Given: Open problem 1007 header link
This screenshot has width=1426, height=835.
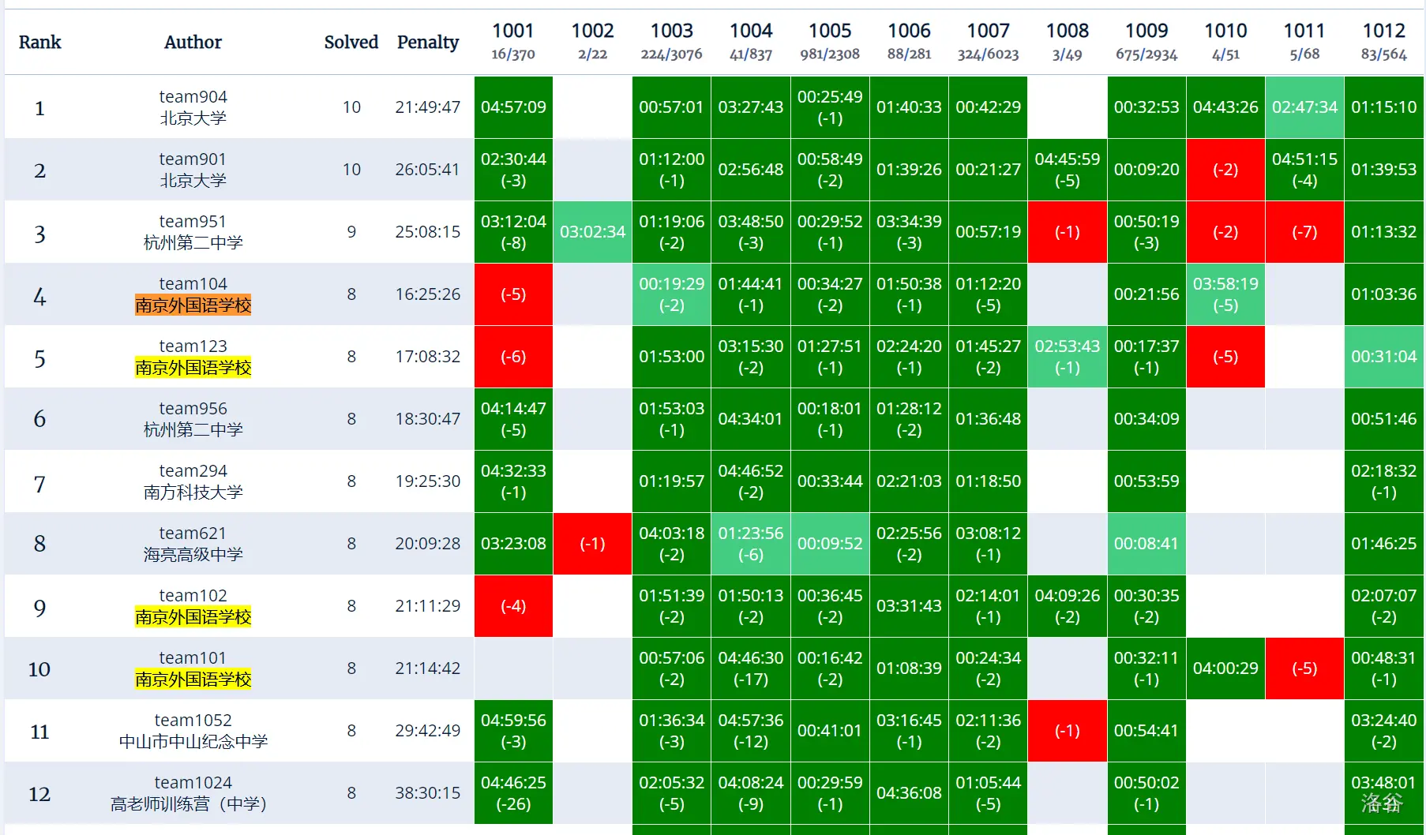Looking at the screenshot, I should [x=989, y=31].
